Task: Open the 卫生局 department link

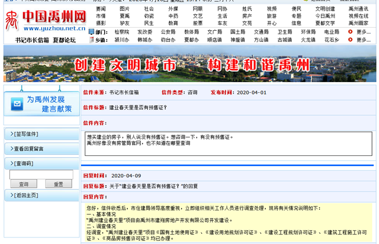Action: click(285, 32)
